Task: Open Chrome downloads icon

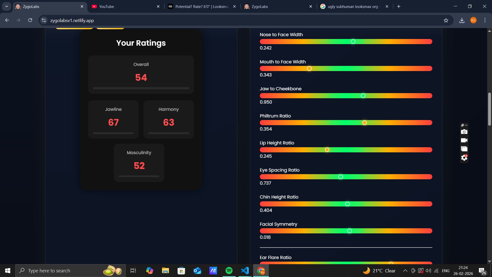Action: click(x=462, y=20)
